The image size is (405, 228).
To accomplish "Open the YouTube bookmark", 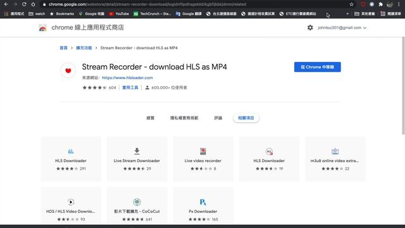I will pos(119,14).
